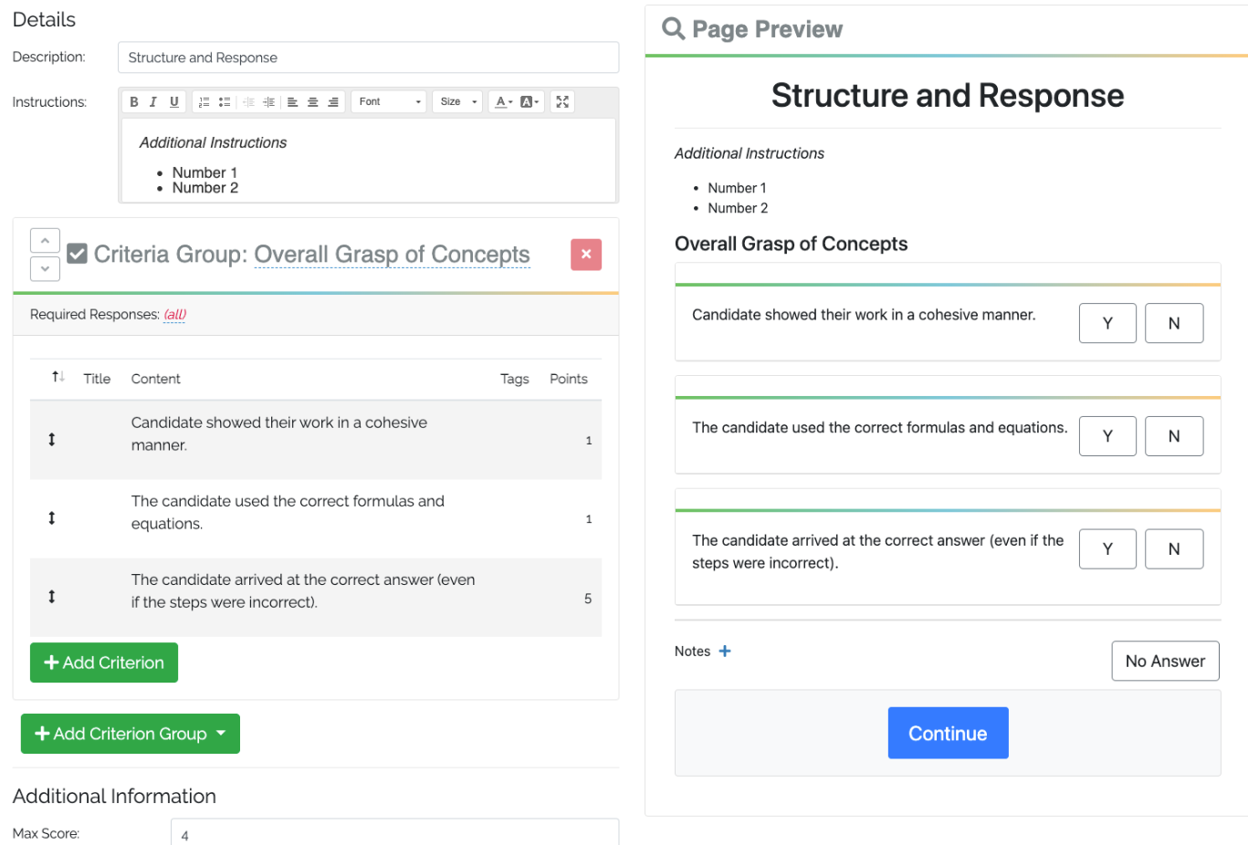Grab reorder handle for correct answer criterion
The width and height of the screenshot is (1248, 845).
tap(52, 597)
